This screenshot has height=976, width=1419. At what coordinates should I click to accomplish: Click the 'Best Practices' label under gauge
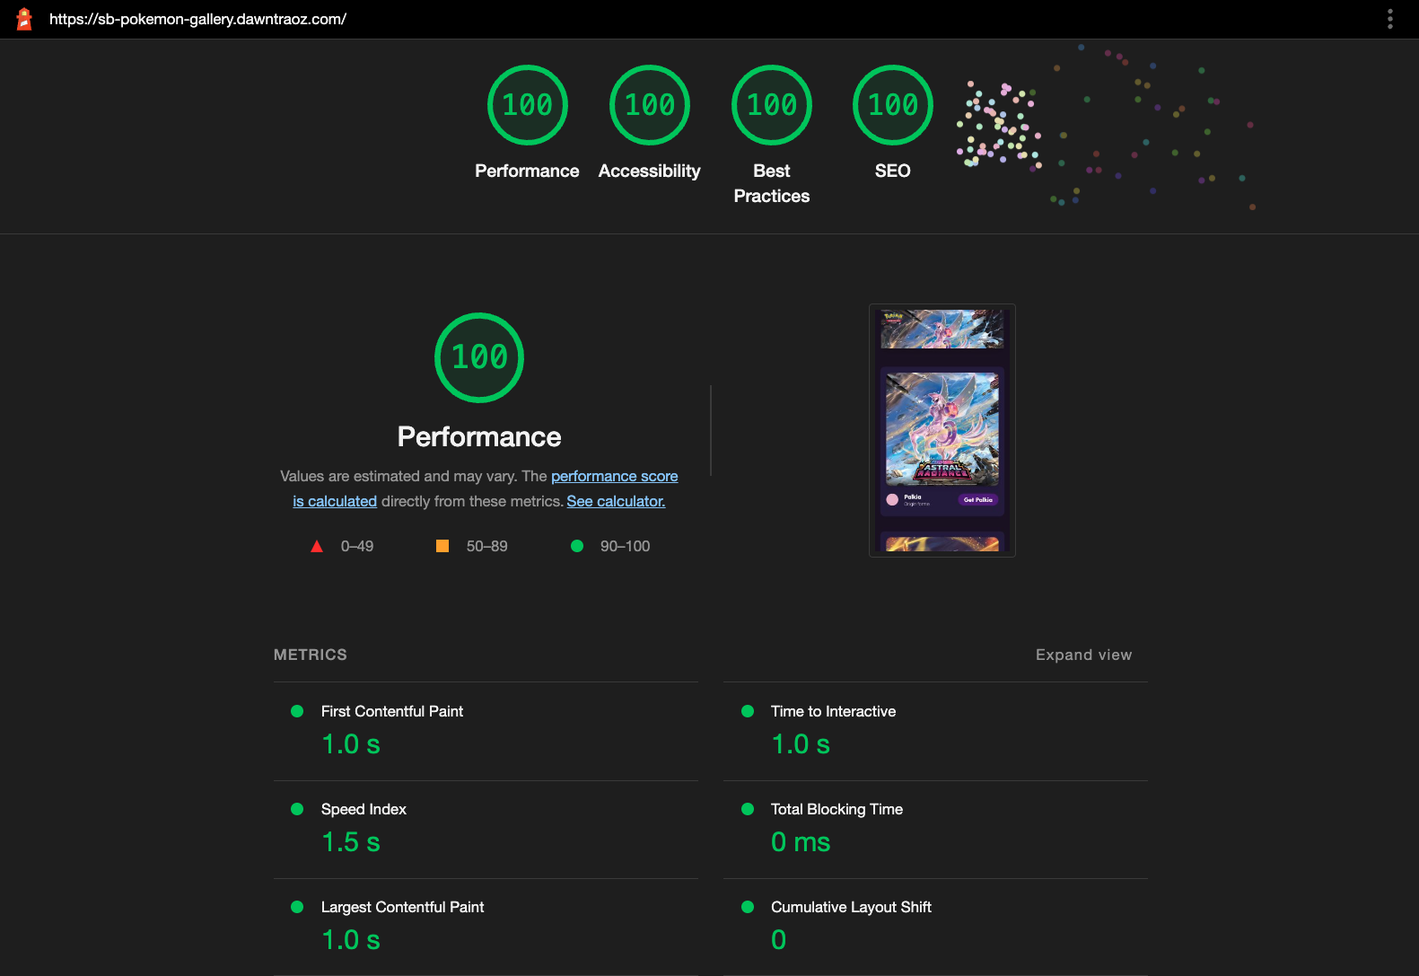(772, 183)
